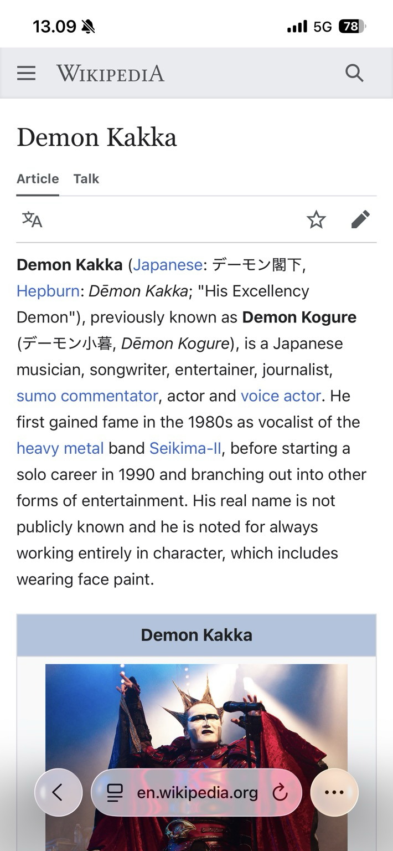The image size is (393, 851).
Task: Star this article to watchlist
Action: 316,219
